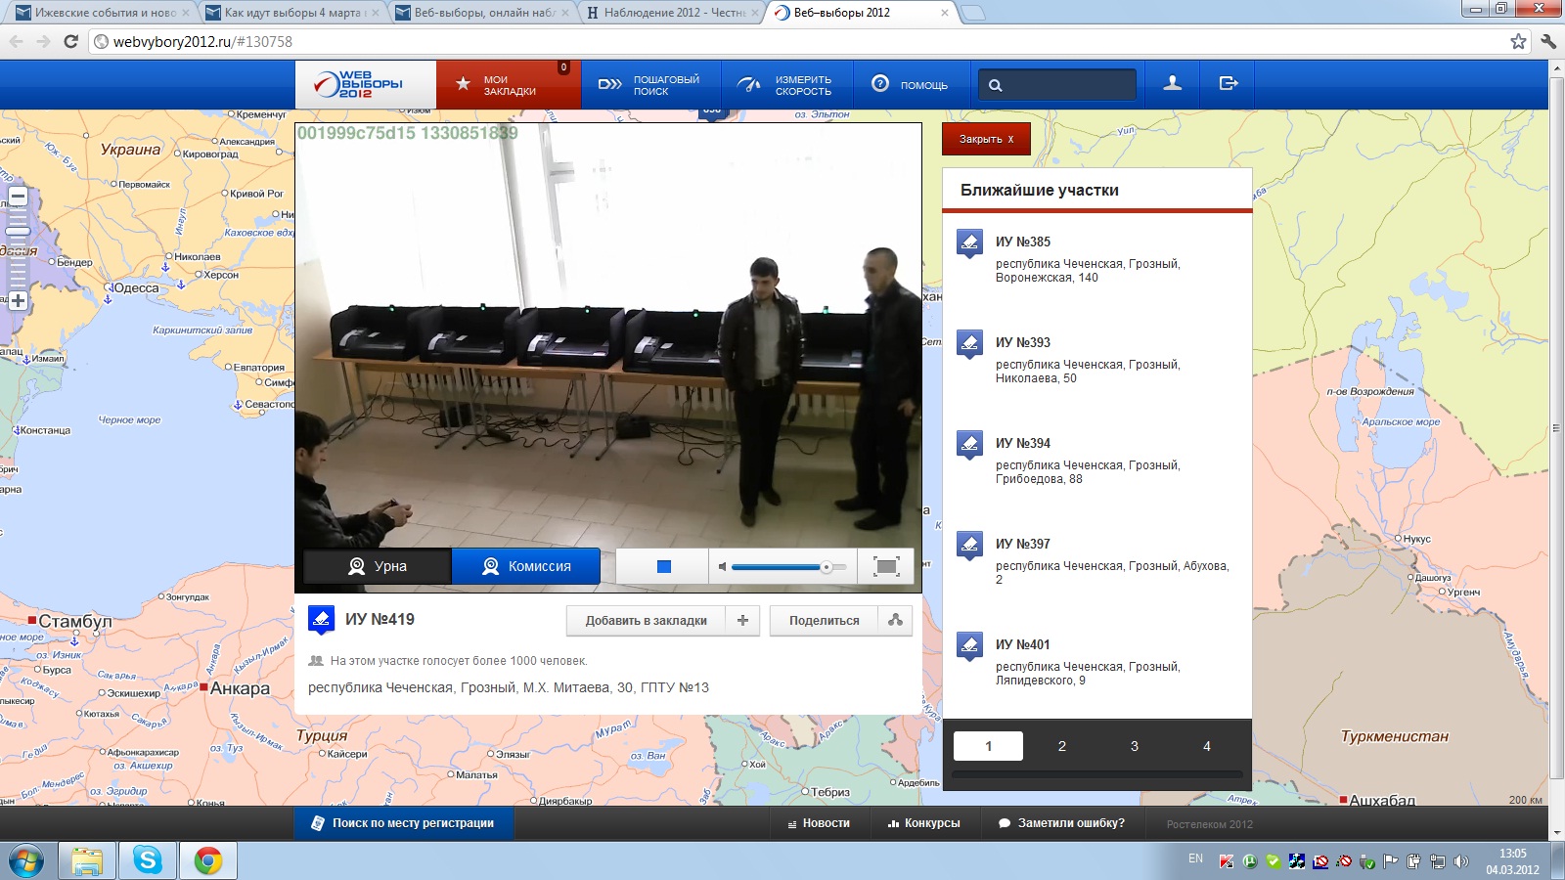Zoom out on the map

coord(18,197)
